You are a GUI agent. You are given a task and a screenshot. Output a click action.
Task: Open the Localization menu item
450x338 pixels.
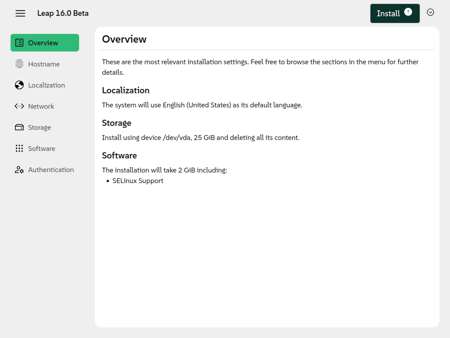click(45, 85)
